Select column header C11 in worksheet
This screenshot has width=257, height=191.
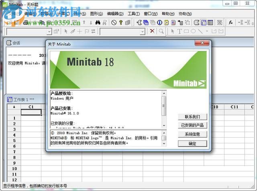(235, 107)
